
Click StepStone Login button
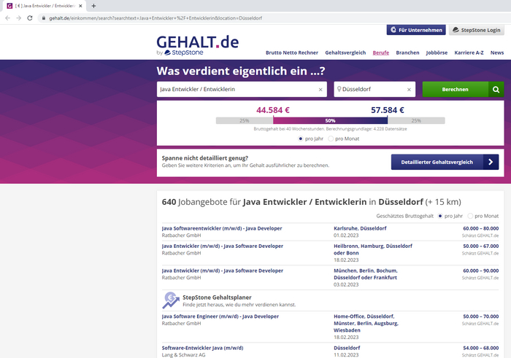coord(477,30)
